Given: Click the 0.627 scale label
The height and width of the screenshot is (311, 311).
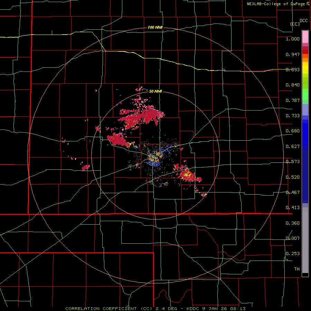Looking at the screenshot, I should 293,147.
